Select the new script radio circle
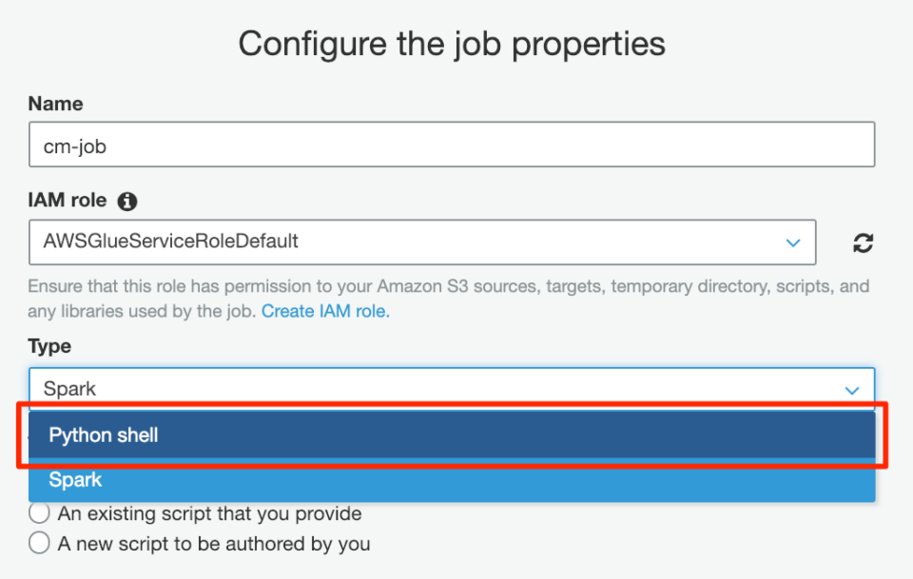913x579 pixels. [39, 544]
